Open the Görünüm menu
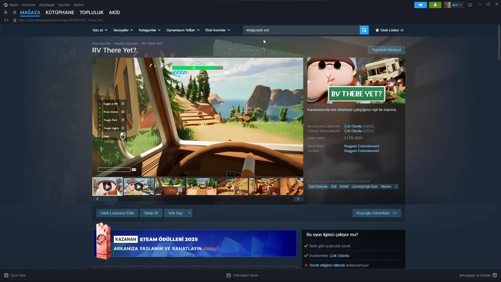 (x=29, y=5)
